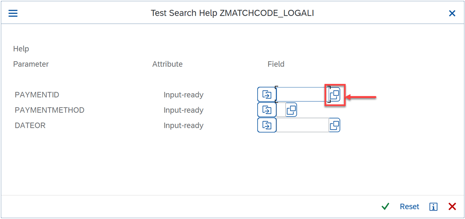This screenshot has height=219, width=465.
Task: Open multiple selection for PAYMENTMETHOD
Action: coord(291,109)
